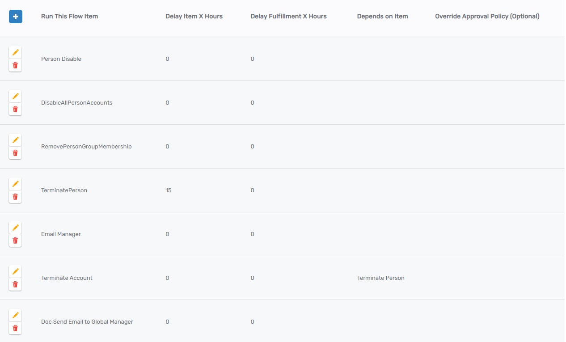The height and width of the screenshot is (342, 566).
Task: Open edit pencil for TerminatePerson
Action: pos(15,184)
